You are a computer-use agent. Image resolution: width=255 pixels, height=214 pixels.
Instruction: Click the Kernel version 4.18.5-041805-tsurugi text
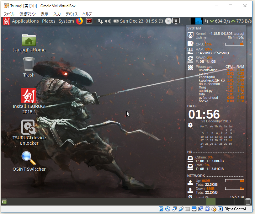coord(227,34)
